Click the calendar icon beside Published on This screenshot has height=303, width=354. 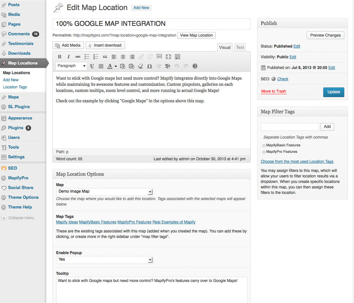tap(263, 68)
